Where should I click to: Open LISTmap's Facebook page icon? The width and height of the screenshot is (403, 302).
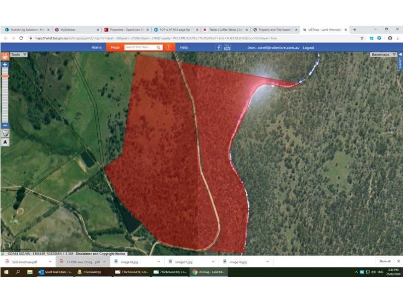tap(218, 47)
